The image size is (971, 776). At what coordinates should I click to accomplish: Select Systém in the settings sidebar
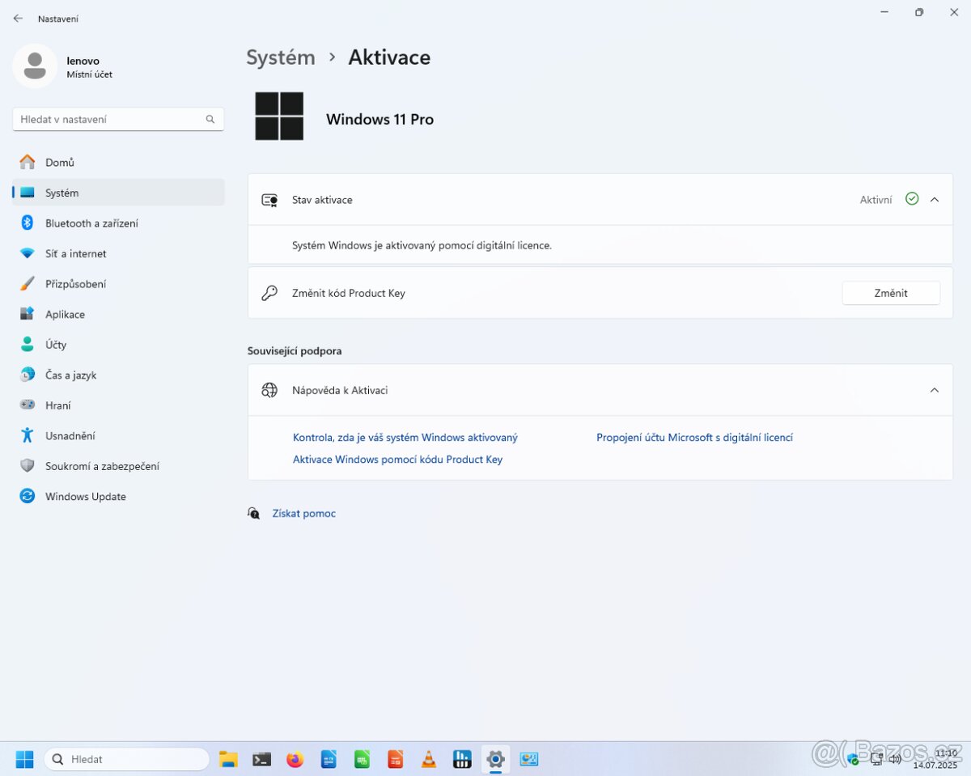[x=61, y=193]
